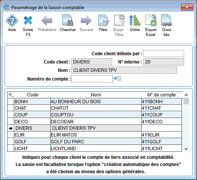The width and height of the screenshot is (197, 180).
Task: Close the Paramétrage de la liaison comptable window
Action: click(x=187, y=7)
